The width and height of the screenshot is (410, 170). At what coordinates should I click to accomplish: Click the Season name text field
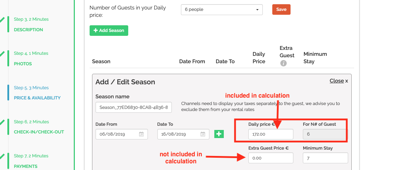[134, 107]
